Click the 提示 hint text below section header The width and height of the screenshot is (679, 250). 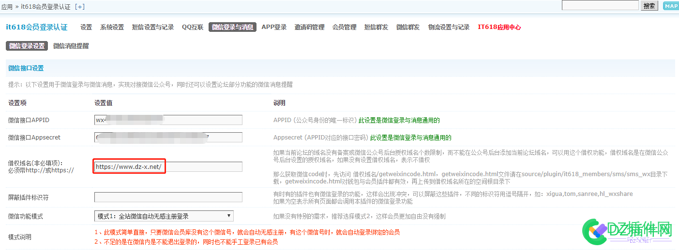151,84
